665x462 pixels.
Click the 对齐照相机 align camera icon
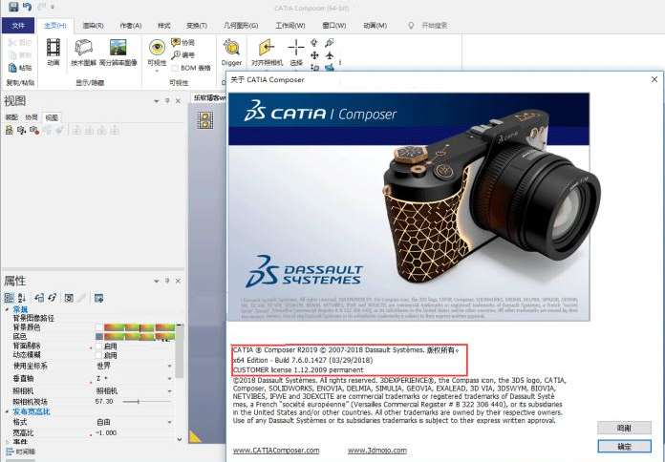[x=265, y=50]
